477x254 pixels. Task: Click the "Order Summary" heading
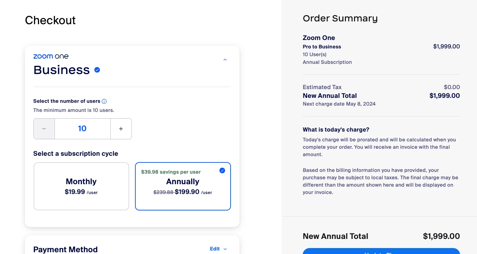pyautogui.click(x=340, y=19)
